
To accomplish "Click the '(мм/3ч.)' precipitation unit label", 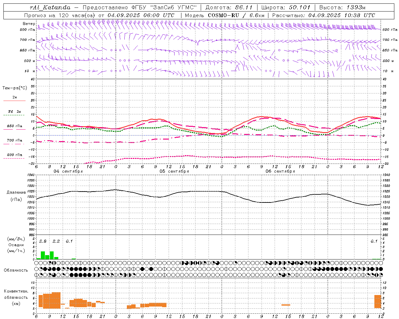I will tap(16, 239).
